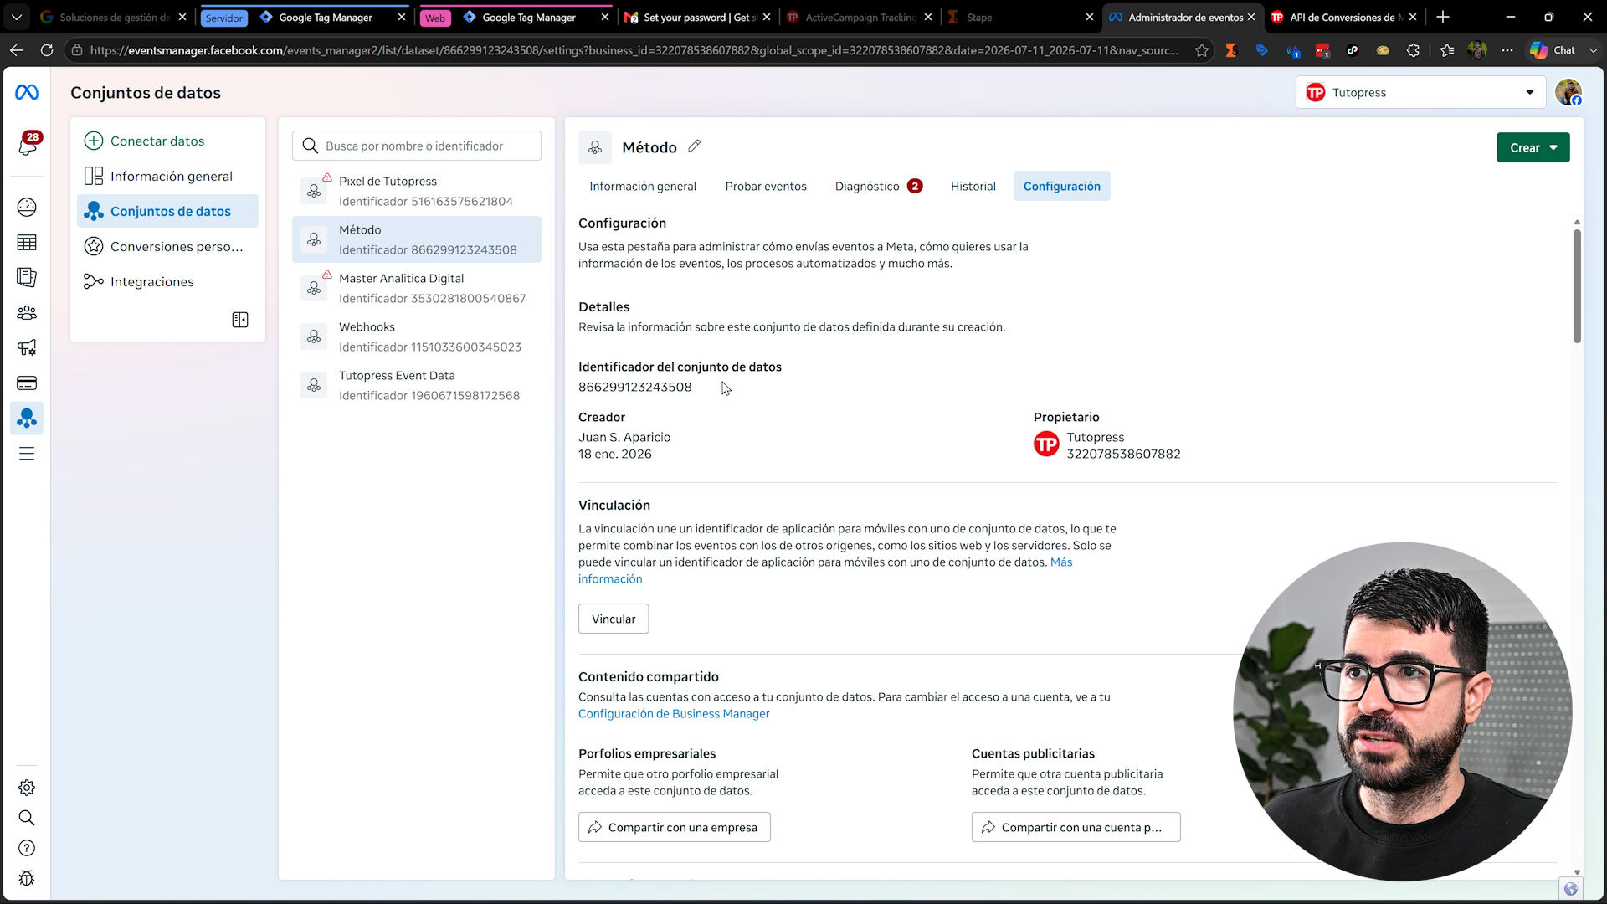The width and height of the screenshot is (1607, 904).
Task: Open the user profile avatar
Action: tap(1568, 92)
